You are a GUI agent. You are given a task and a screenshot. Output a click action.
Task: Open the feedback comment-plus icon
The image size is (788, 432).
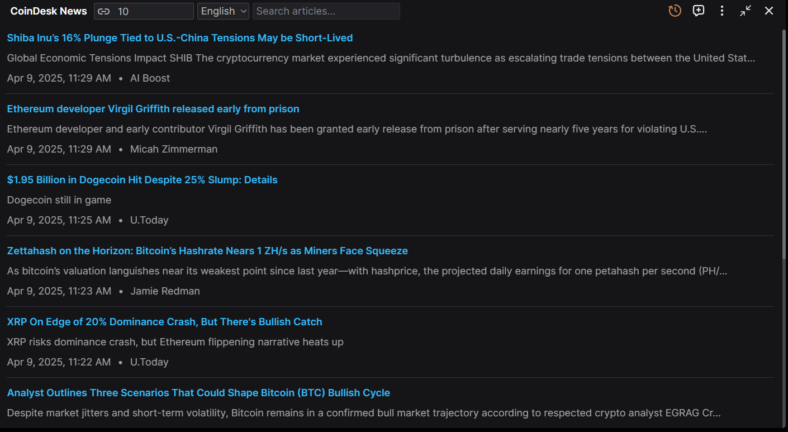coord(698,11)
